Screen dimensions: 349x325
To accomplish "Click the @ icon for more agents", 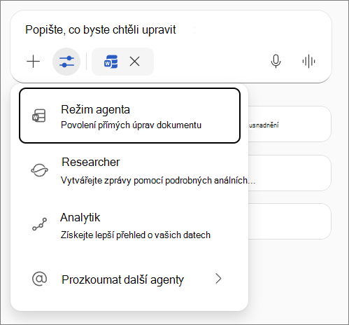I will click(39, 279).
